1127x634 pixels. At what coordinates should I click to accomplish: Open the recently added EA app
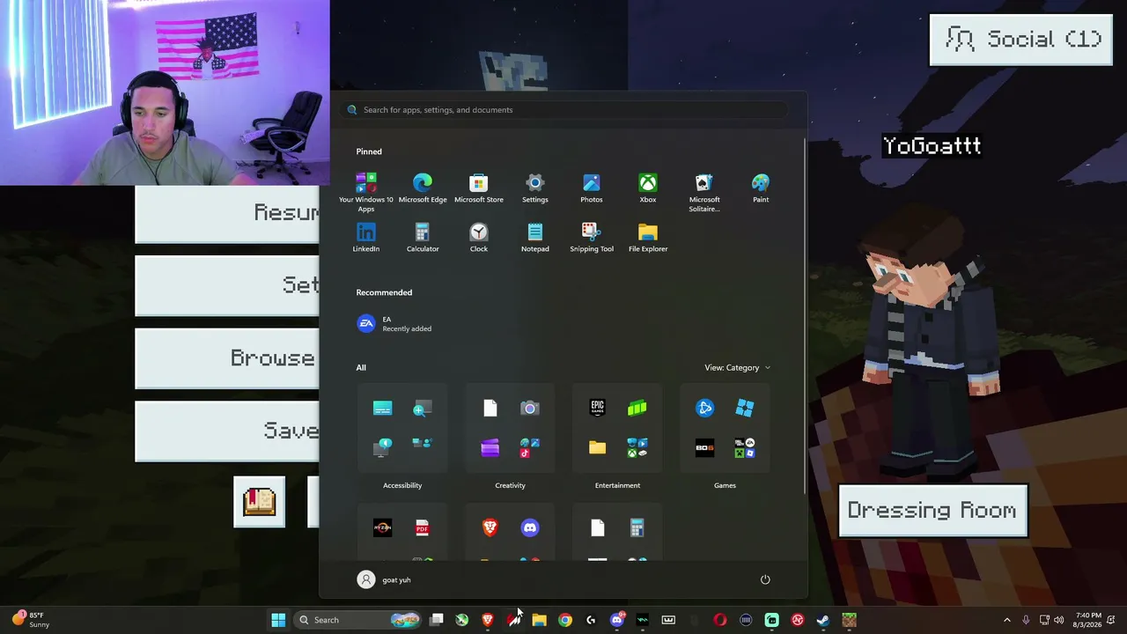coord(394,324)
